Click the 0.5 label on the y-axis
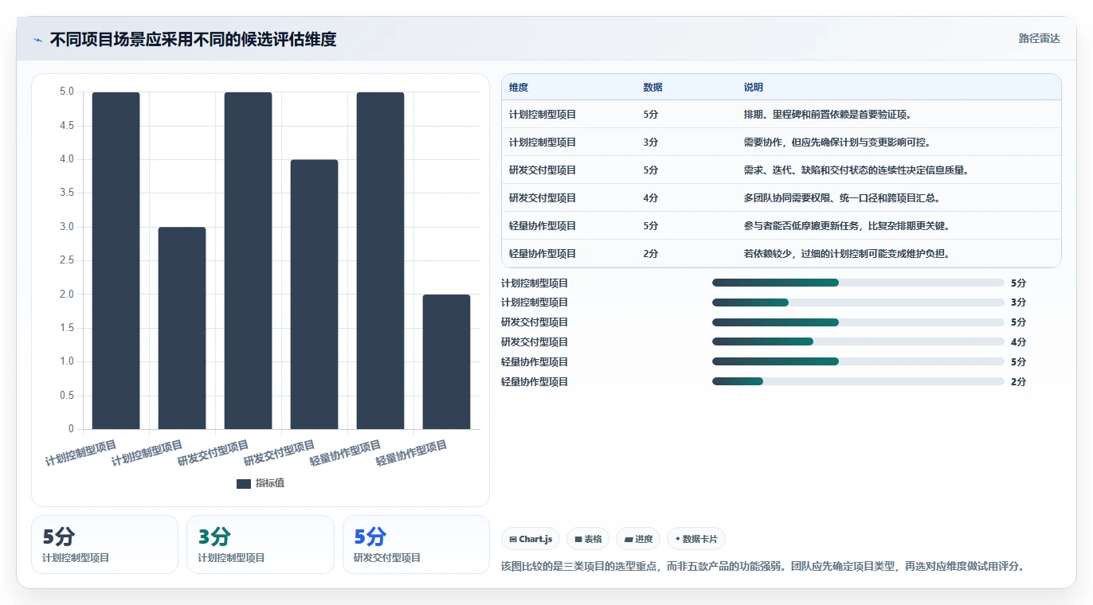Viewport: 1093px width, 605px height. coord(67,396)
